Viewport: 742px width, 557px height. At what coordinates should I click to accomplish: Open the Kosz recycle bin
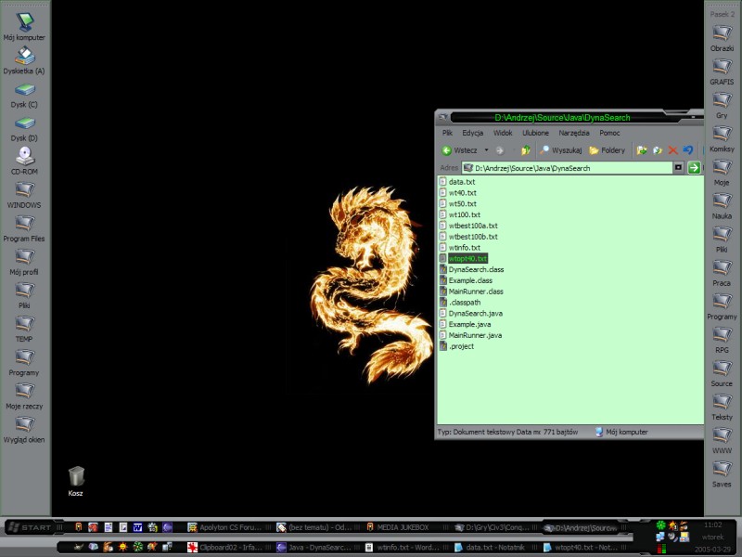tap(76, 479)
